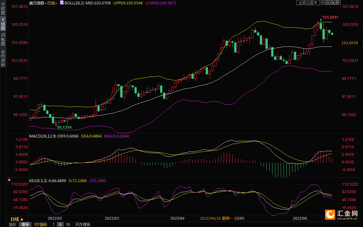Click the DEA:0.4864 value

tap(91, 136)
